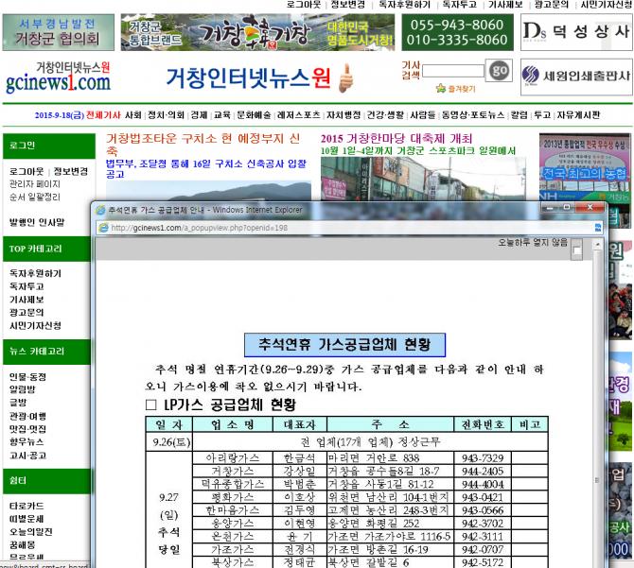Viewport: 634px width, 568px height.
Task: Open headline '2015 거창한마당 대축제 개최'
Action: (396, 139)
